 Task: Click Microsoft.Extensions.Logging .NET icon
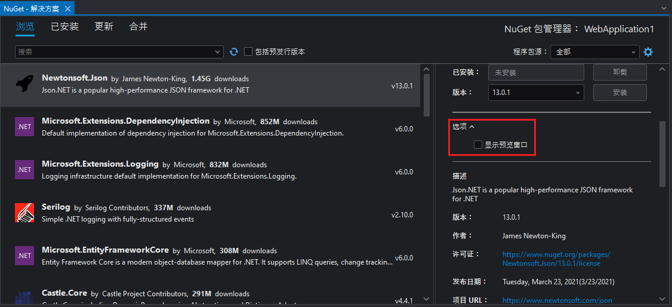[x=24, y=170]
